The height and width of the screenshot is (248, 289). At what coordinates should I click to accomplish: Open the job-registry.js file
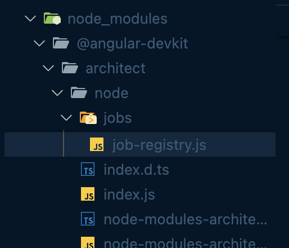tap(159, 145)
